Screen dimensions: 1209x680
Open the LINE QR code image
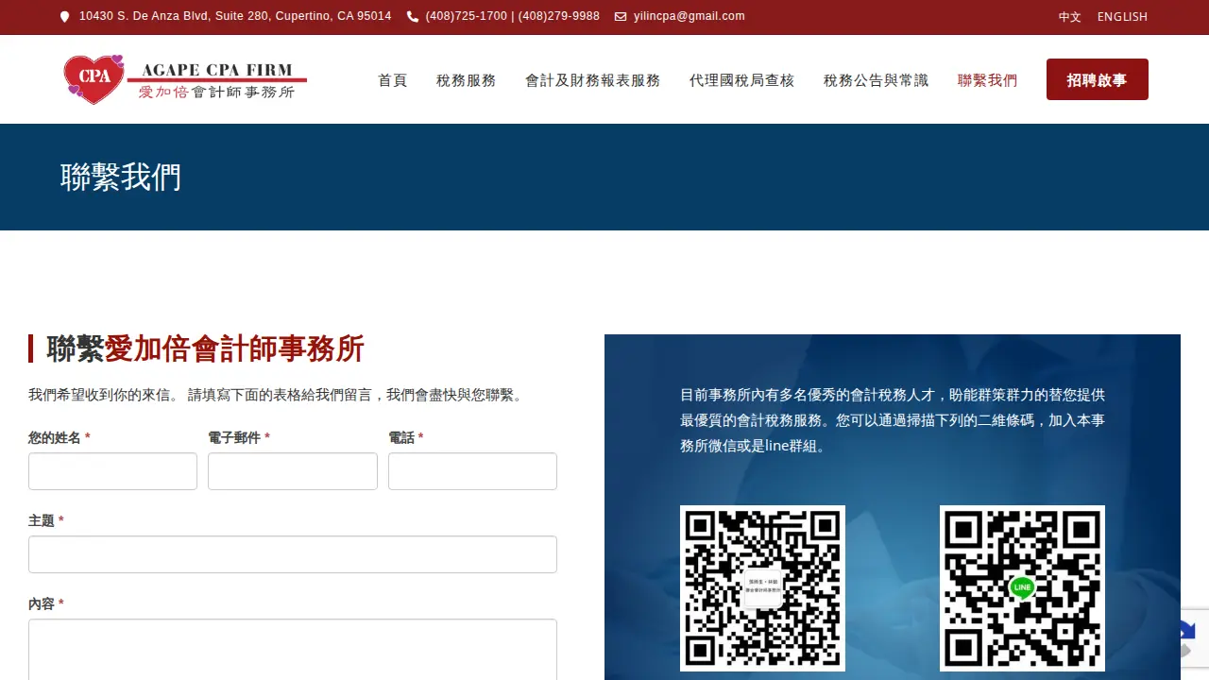pyautogui.click(x=1022, y=588)
